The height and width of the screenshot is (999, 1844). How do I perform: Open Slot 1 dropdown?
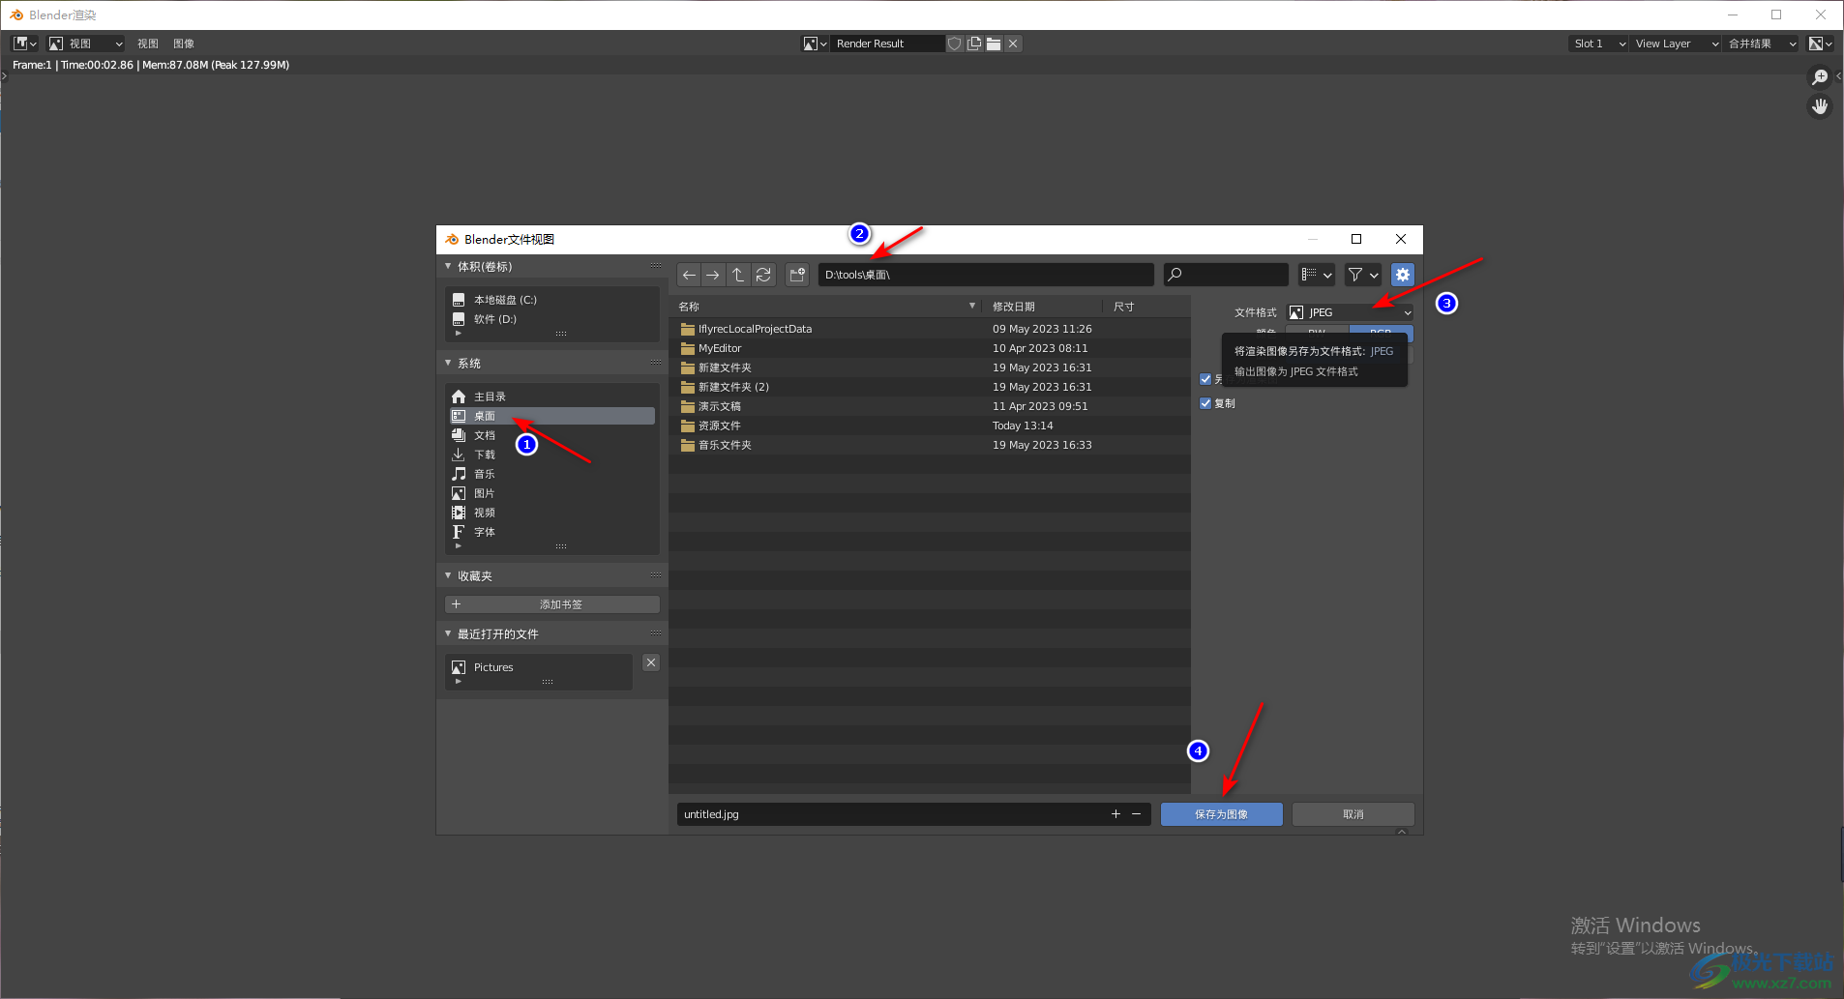coord(1598,44)
